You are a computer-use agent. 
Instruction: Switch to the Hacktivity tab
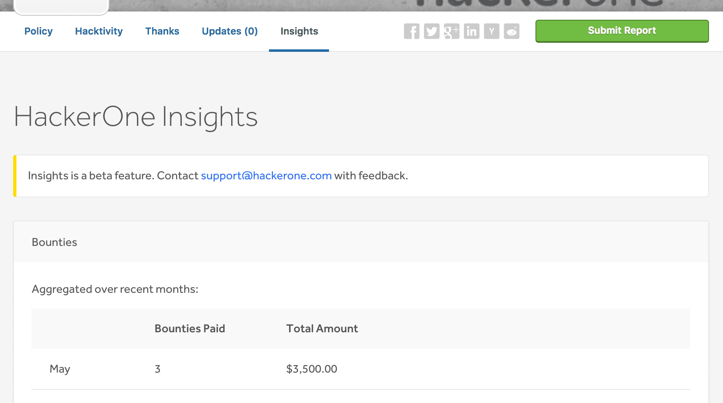[99, 31]
